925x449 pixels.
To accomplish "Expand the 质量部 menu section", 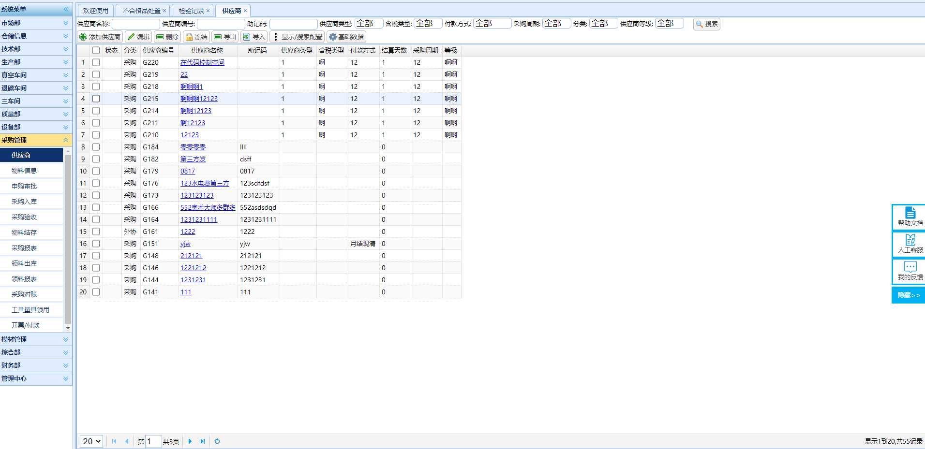I will tap(36, 114).
